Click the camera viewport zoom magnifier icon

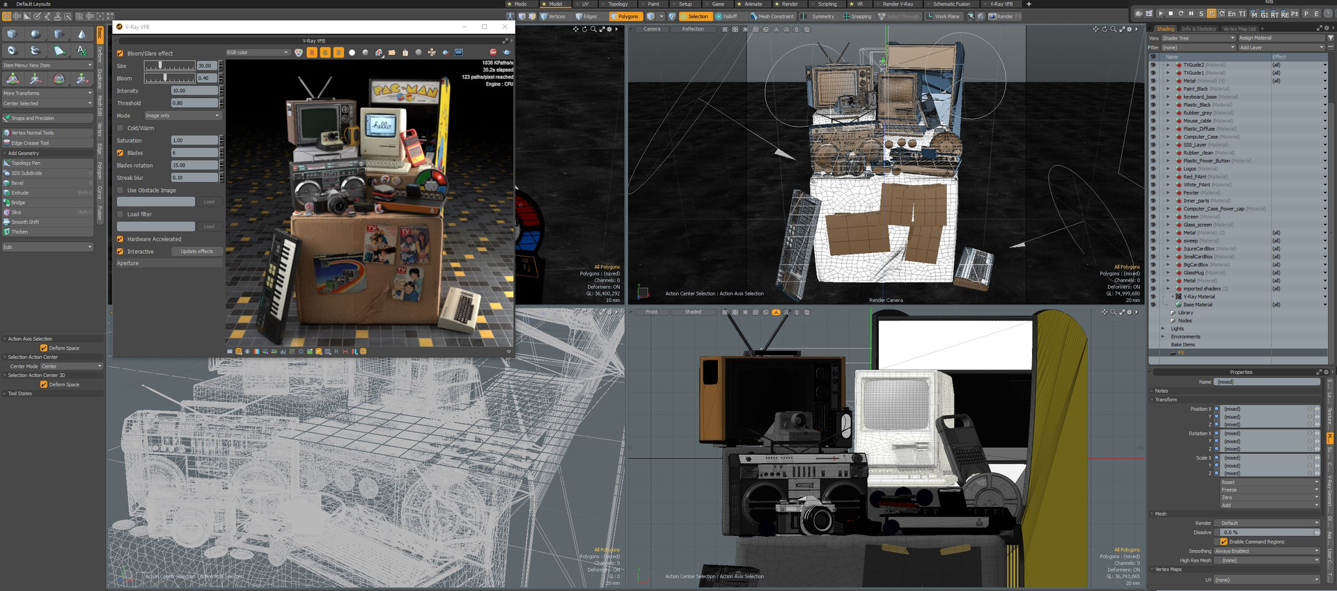[x=1113, y=29]
